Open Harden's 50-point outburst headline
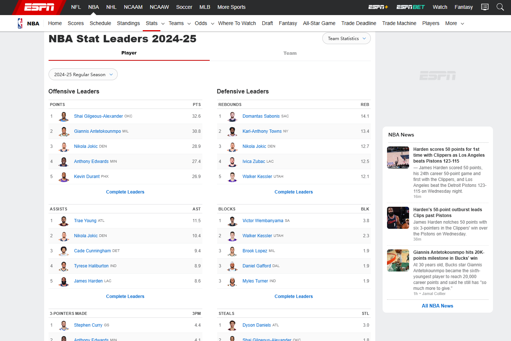The height and width of the screenshot is (341, 511). click(x=447, y=213)
